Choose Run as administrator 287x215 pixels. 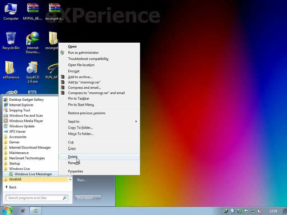pyautogui.click(x=99, y=53)
